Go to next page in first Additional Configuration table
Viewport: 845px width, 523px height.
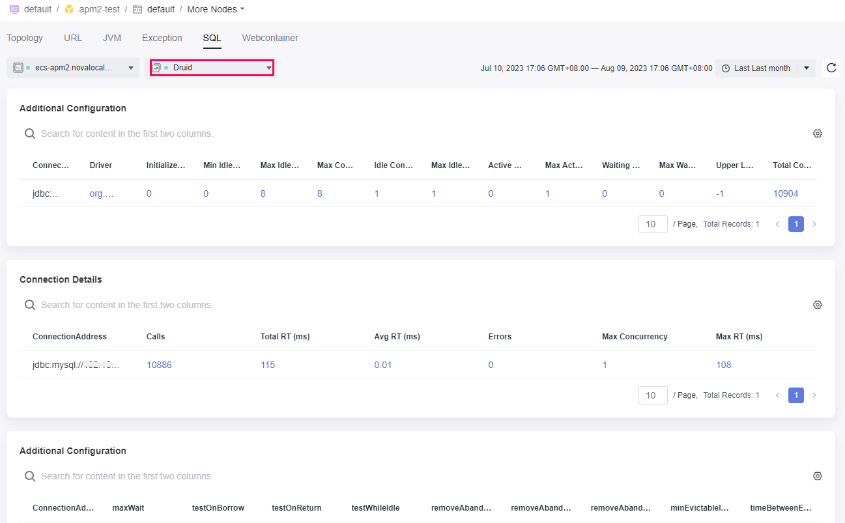[x=814, y=224]
